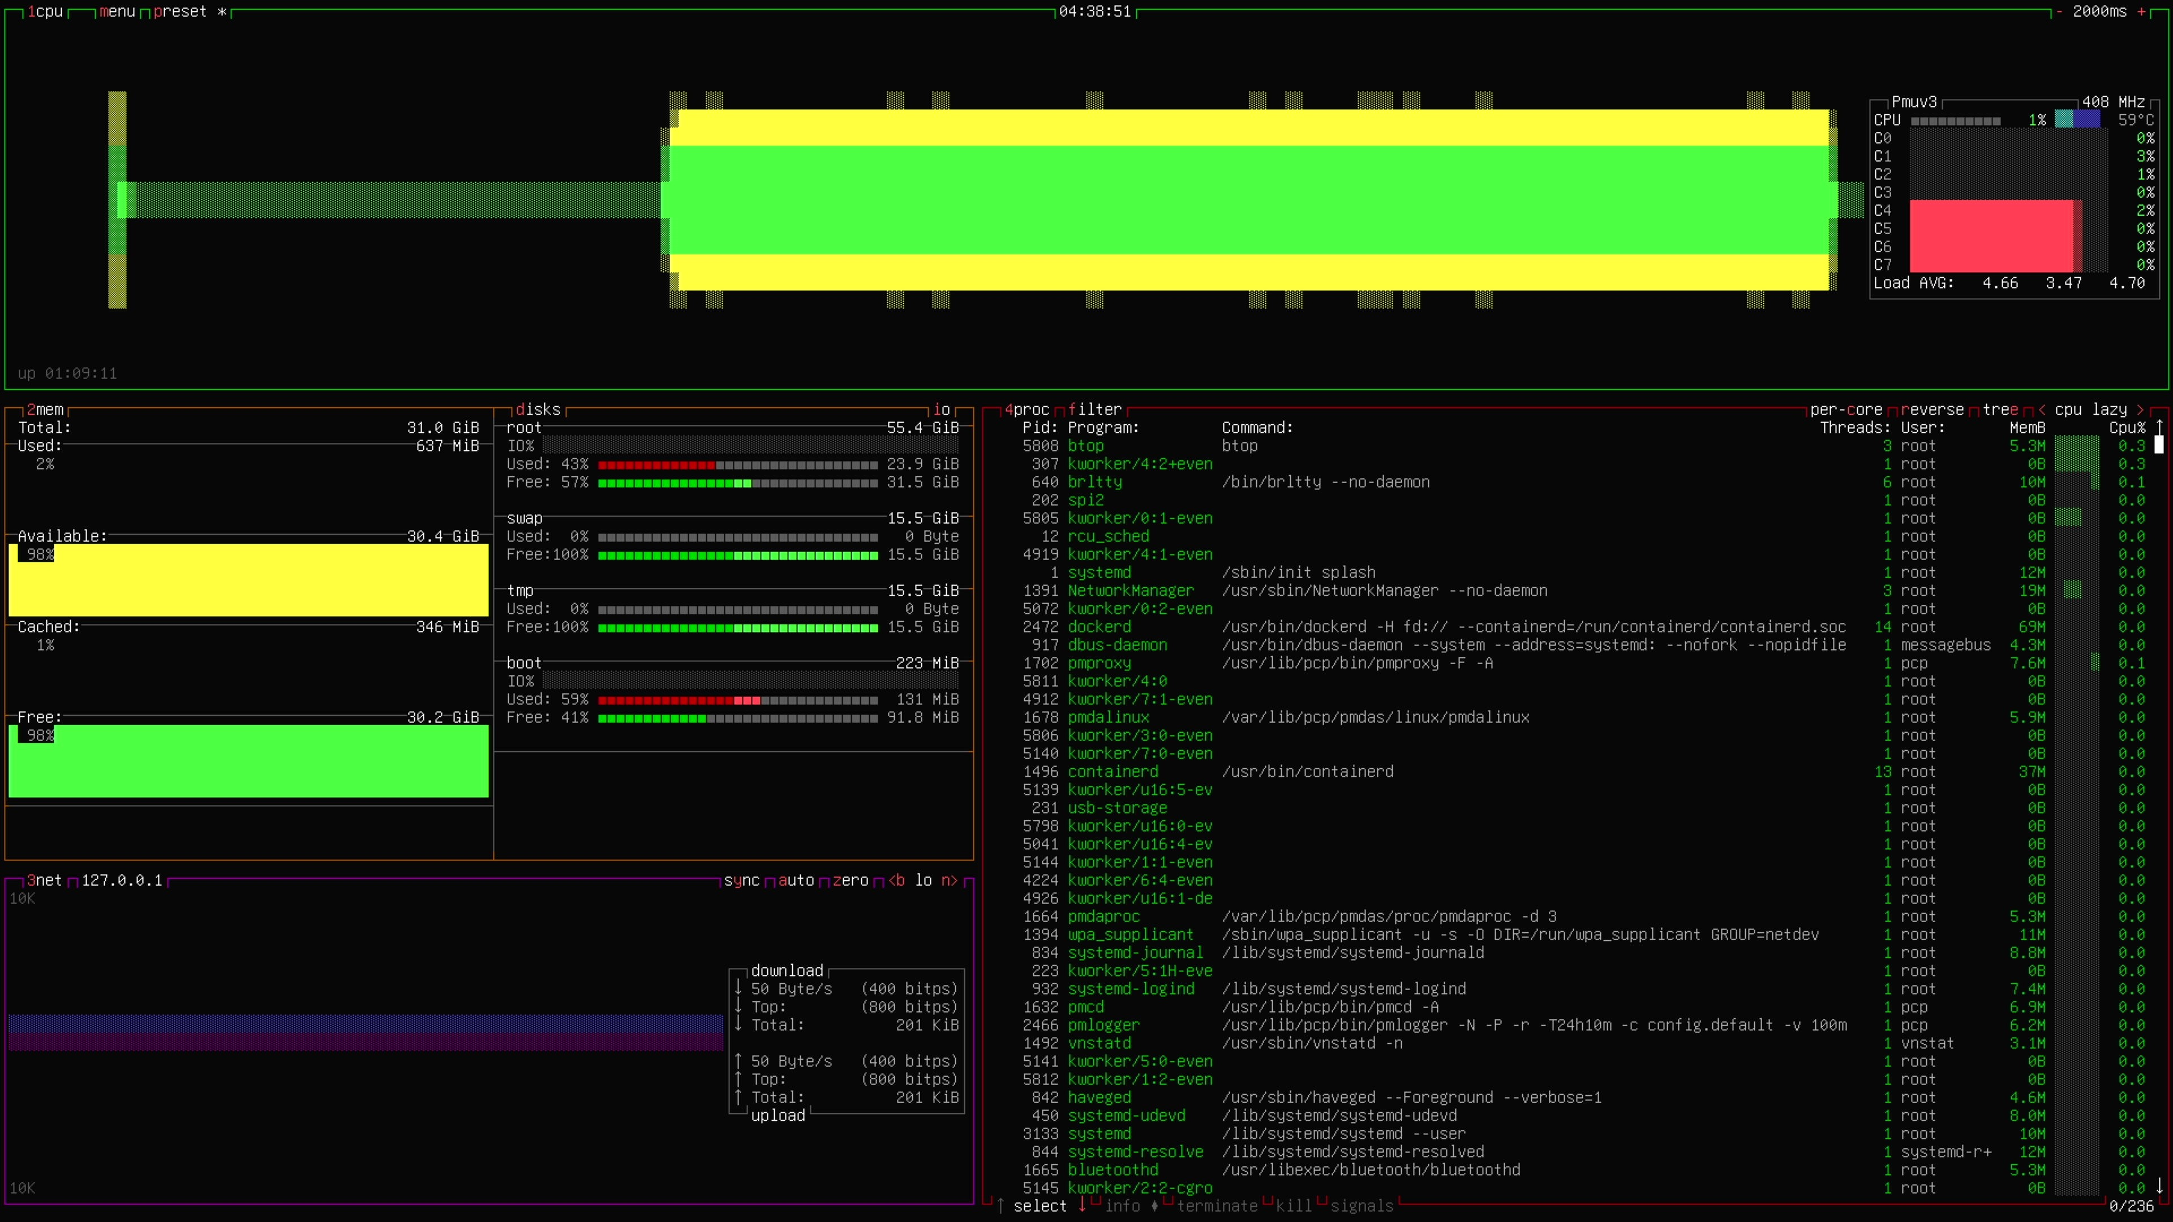
Task: Click the process list scroll-down arrow
Action: point(2159,1187)
